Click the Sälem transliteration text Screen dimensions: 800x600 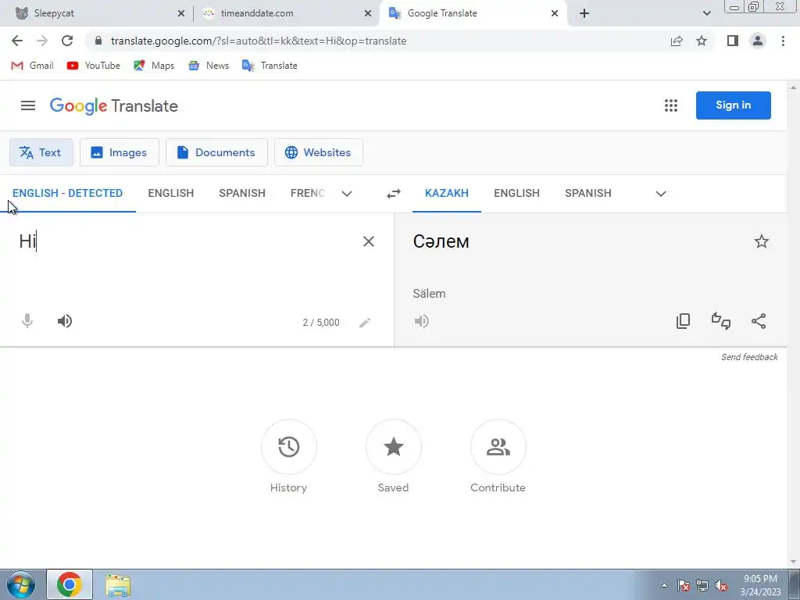click(429, 294)
